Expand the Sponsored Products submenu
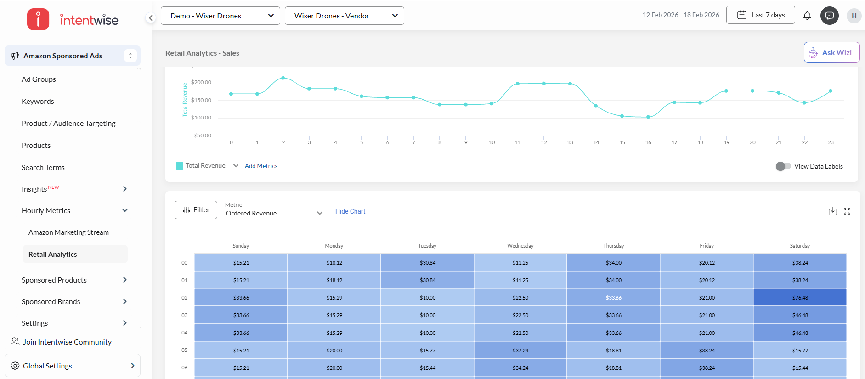This screenshot has width=865, height=379. coord(124,280)
